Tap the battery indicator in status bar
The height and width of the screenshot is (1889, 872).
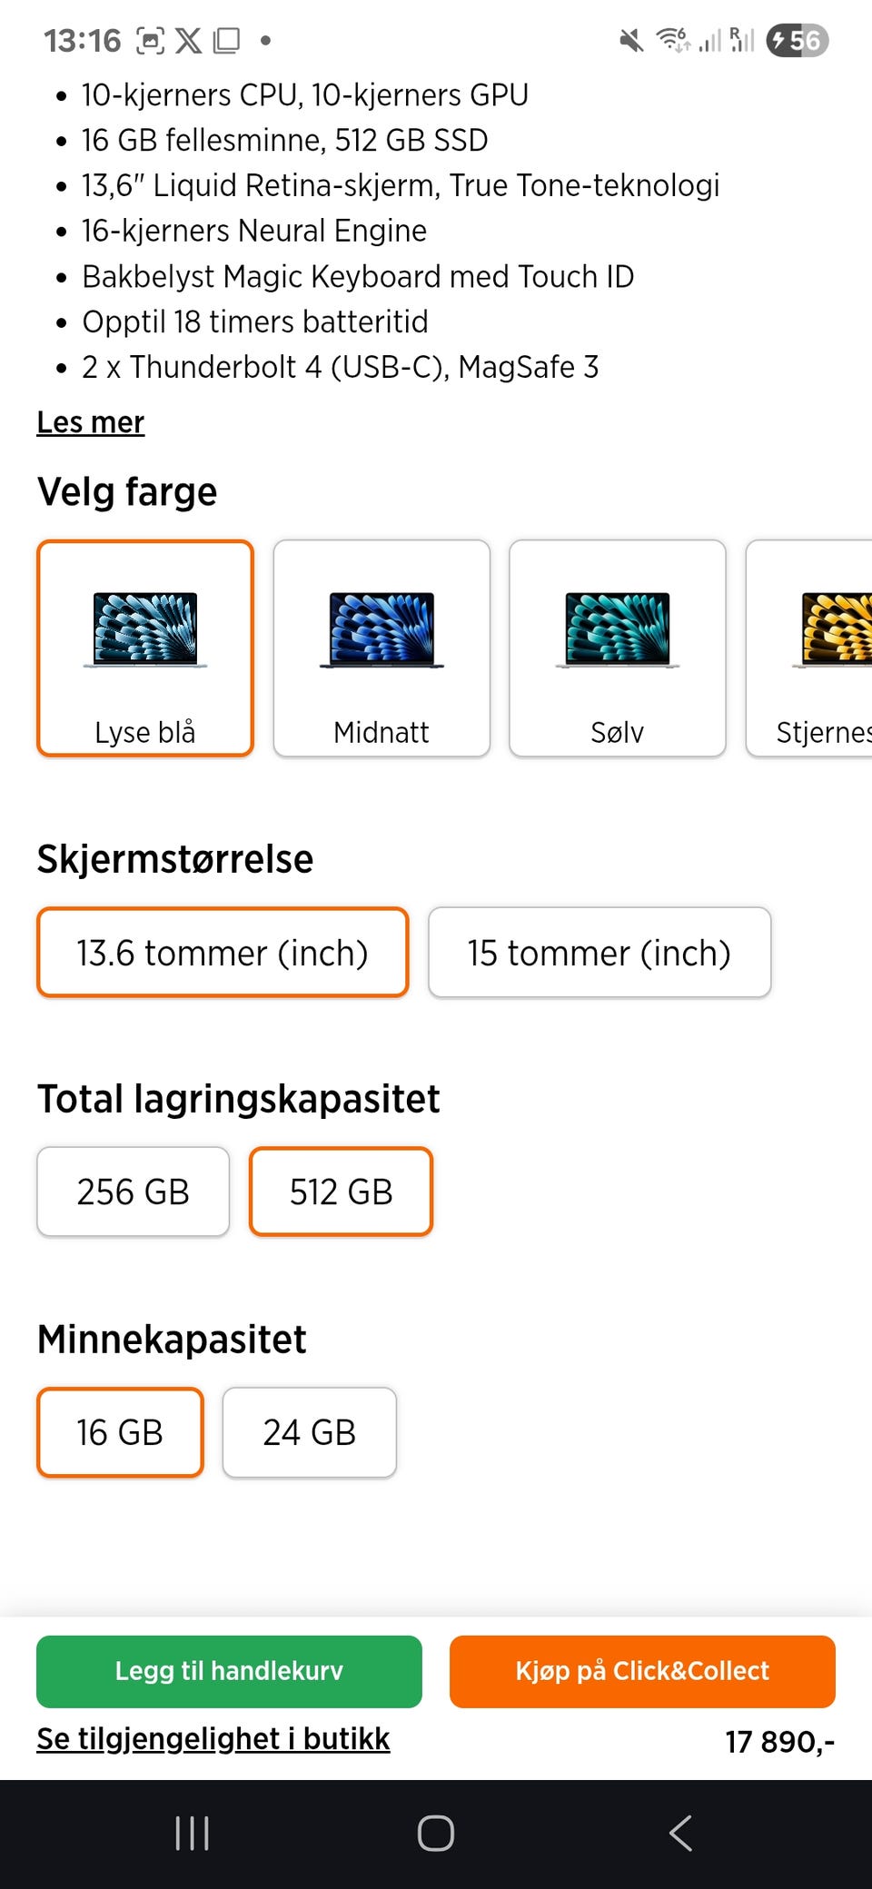click(x=797, y=41)
